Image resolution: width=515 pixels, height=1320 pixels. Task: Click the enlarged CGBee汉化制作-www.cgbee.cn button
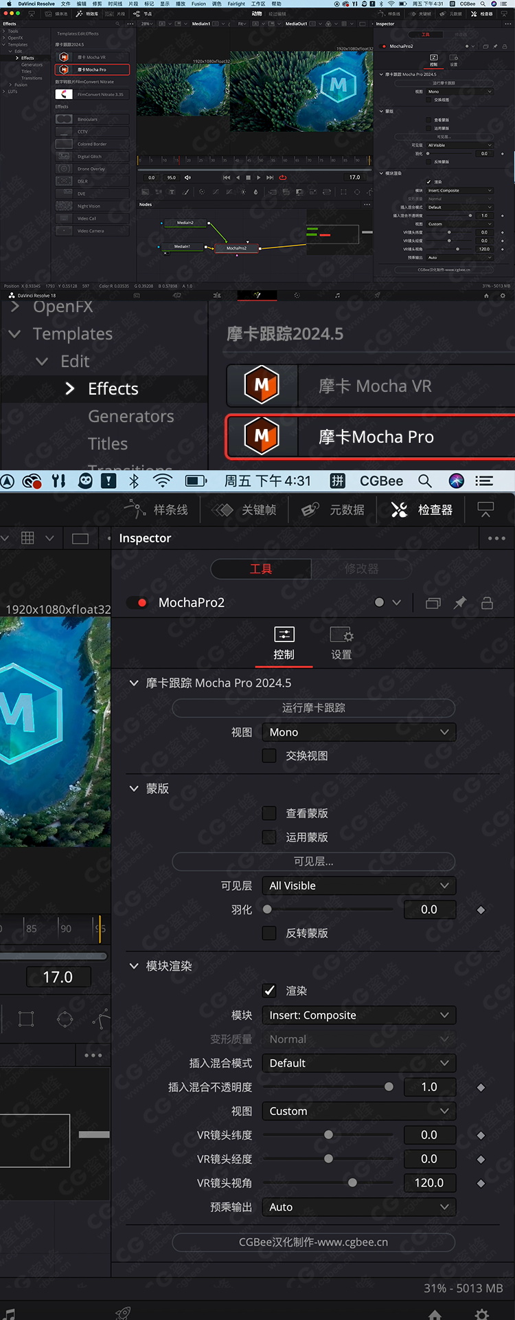pos(314,1242)
